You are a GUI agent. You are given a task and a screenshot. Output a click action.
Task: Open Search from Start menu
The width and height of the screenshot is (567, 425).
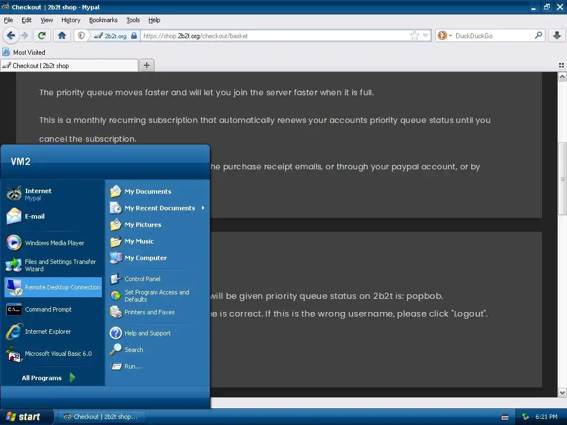click(x=157, y=350)
